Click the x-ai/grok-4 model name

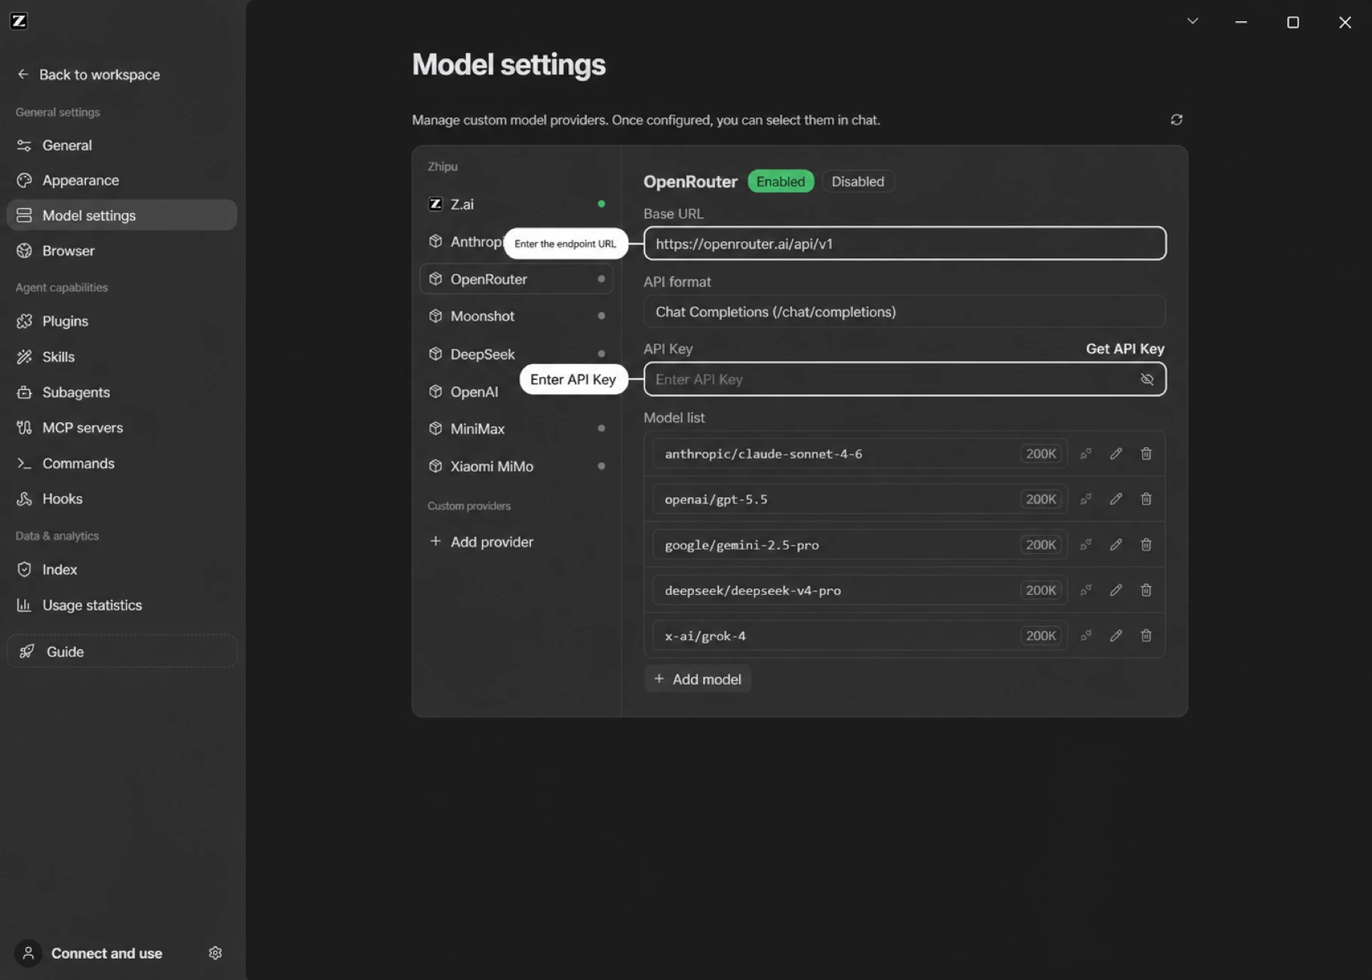pos(705,635)
